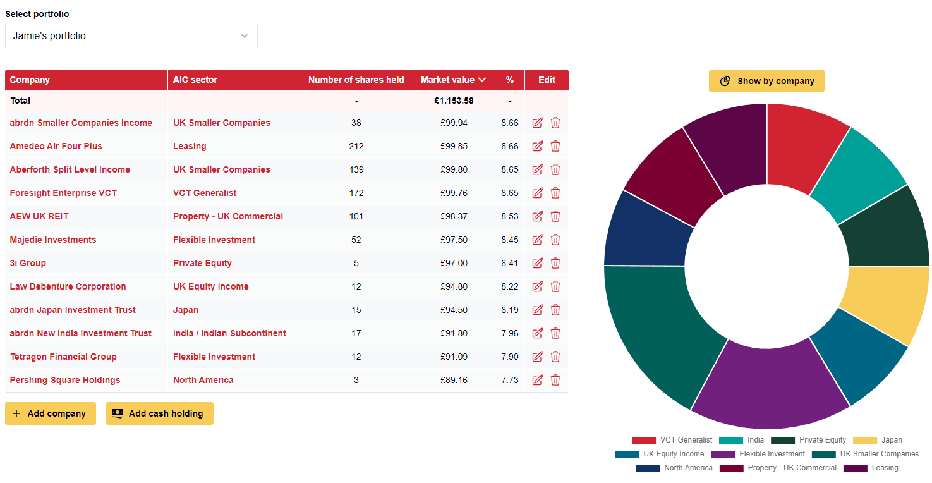Delete the abrdn Japan Investment Trust holding

(x=555, y=310)
